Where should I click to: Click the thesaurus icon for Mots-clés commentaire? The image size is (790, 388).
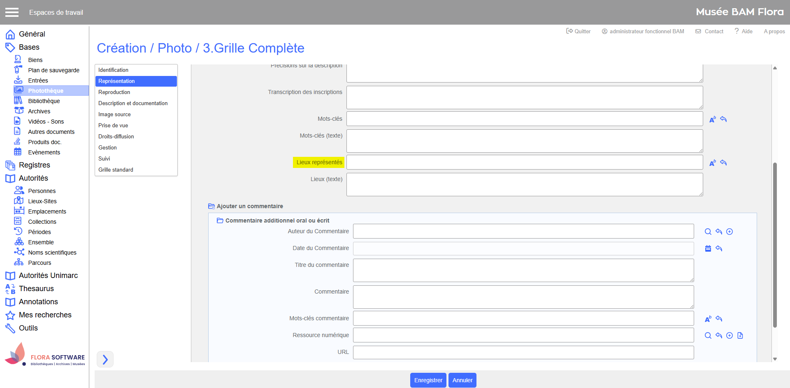click(x=708, y=319)
